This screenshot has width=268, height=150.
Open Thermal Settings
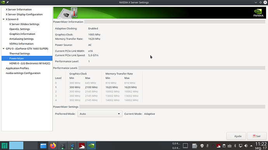tap(19, 53)
